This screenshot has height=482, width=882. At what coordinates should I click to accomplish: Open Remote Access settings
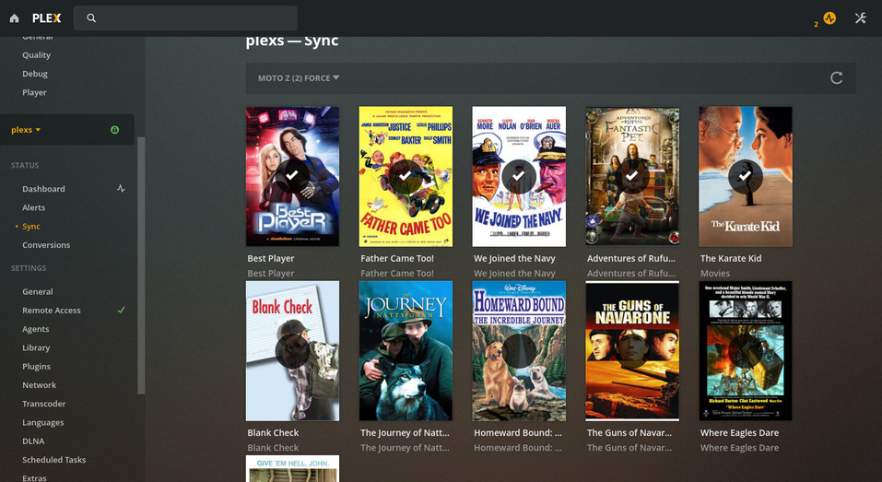tap(52, 311)
